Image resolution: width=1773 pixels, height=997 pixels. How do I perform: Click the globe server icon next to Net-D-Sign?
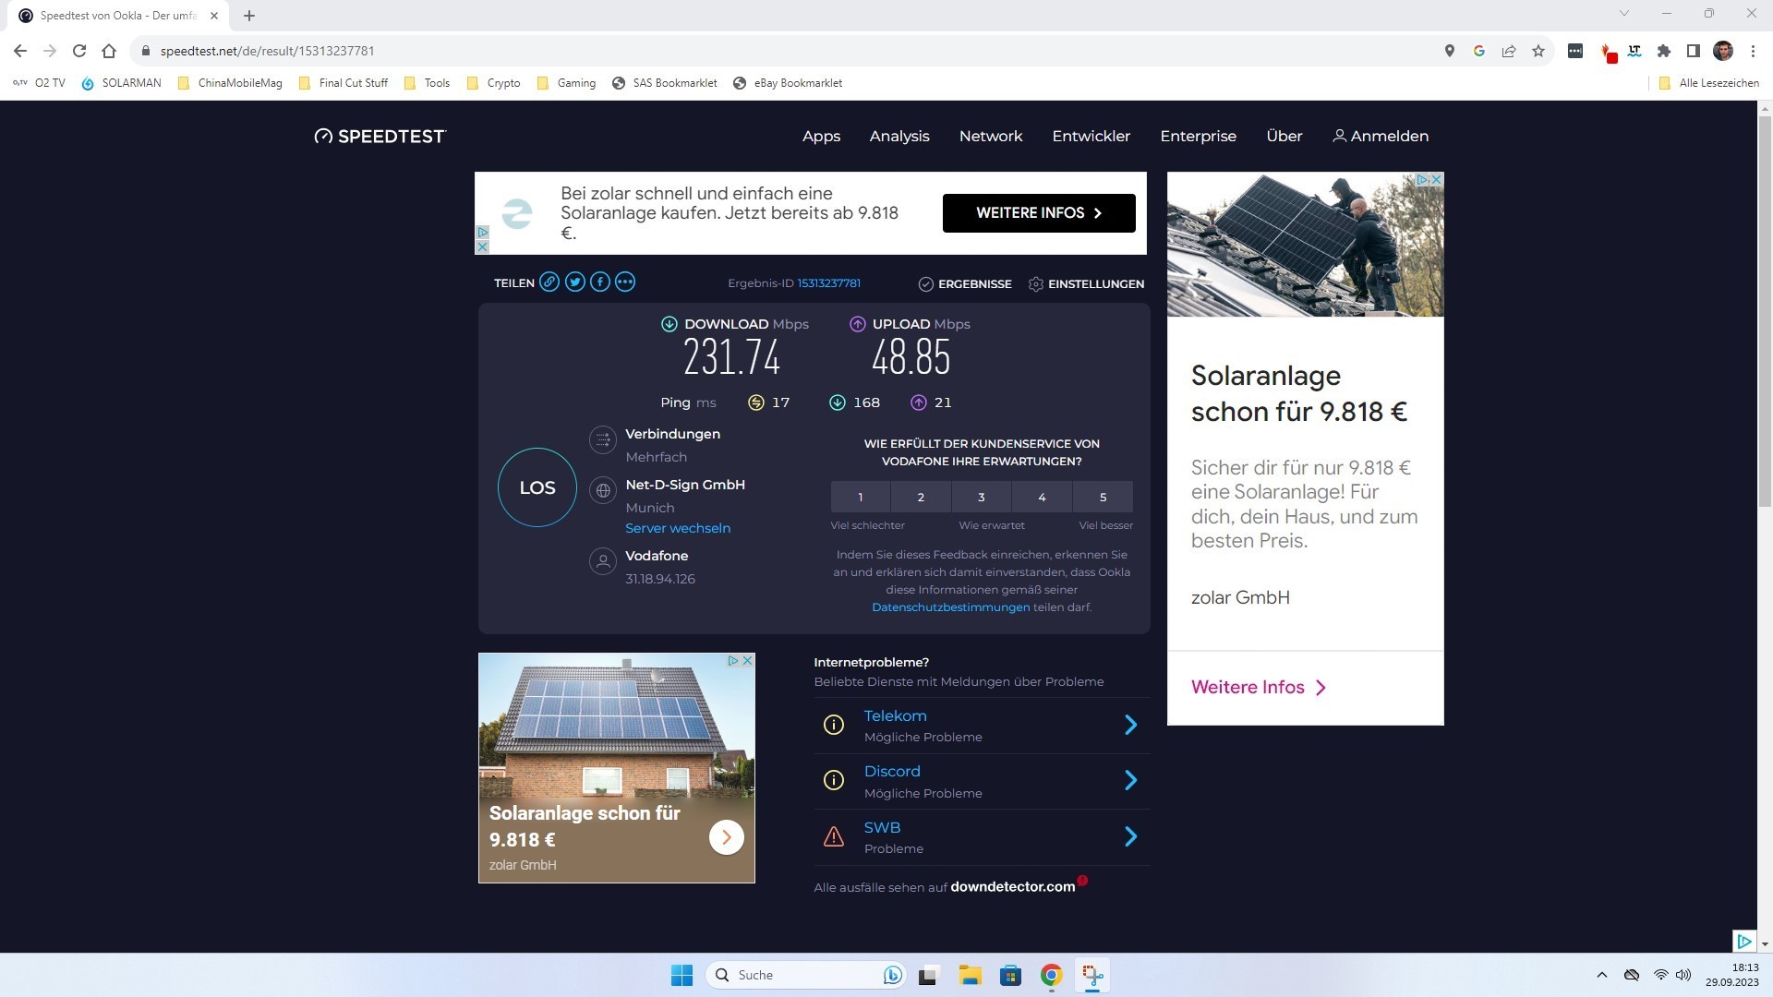point(603,491)
